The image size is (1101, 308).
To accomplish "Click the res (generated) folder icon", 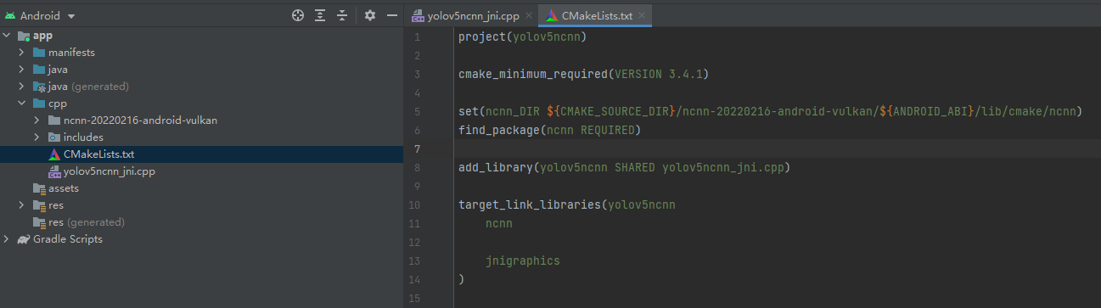I will (39, 222).
